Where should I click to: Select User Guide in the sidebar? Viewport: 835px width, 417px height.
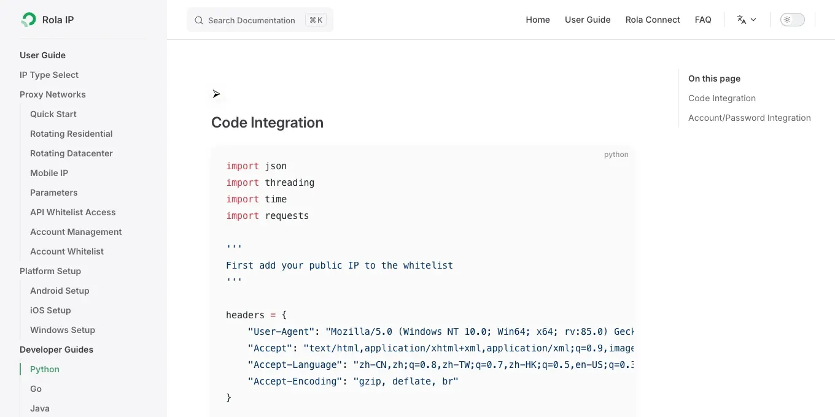(42, 55)
